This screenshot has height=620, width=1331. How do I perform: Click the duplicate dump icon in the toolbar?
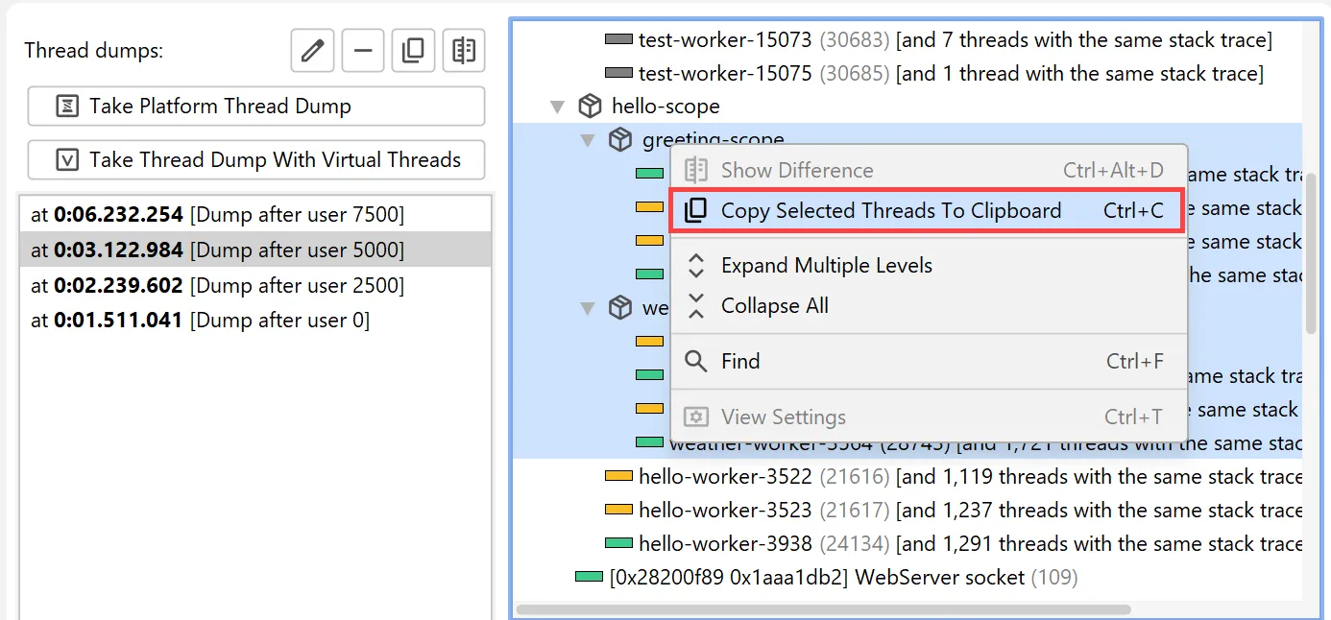(x=413, y=52)
